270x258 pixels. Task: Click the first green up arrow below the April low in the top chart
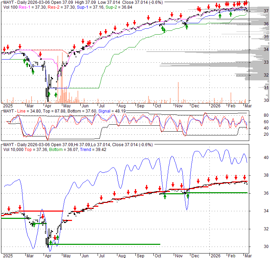[x=49, y=94]
